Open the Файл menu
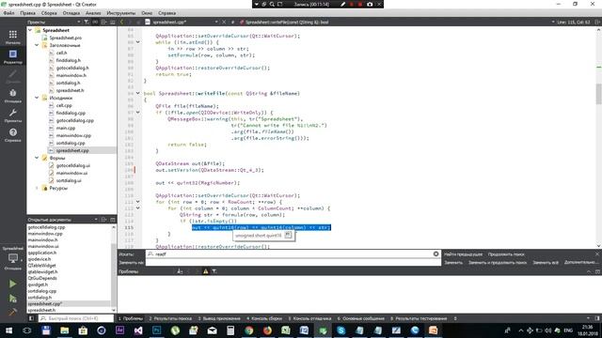Image resolution: width=602 pixels, height=338 pixels. pyautogui.click(x=8, y=13)
